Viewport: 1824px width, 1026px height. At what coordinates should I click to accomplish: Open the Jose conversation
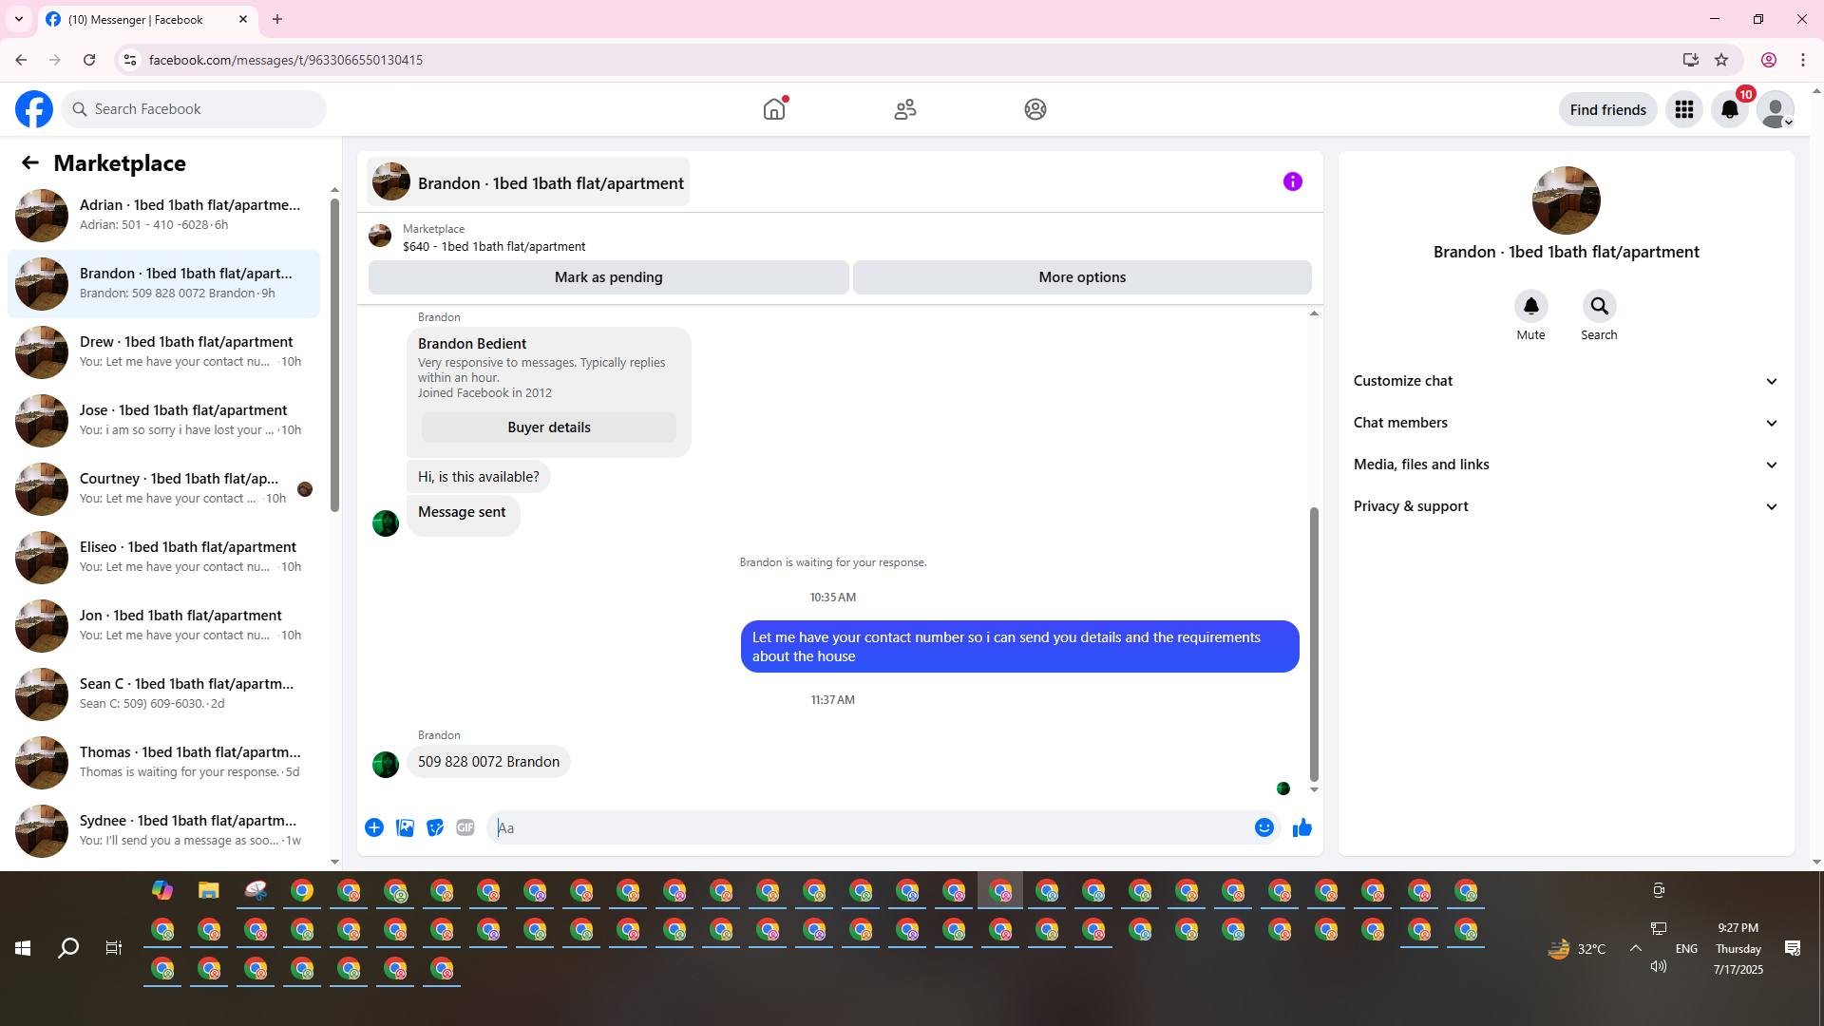(164, 420)
